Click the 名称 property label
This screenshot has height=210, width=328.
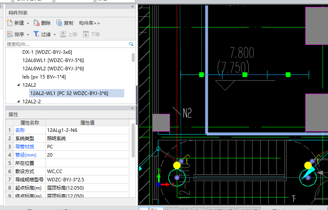tap(20, 130)
